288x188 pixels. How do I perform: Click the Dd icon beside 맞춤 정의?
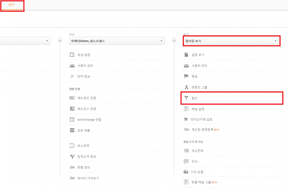[x=72, y=167]
